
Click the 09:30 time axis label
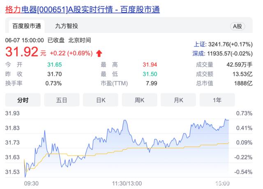(31, 184)
